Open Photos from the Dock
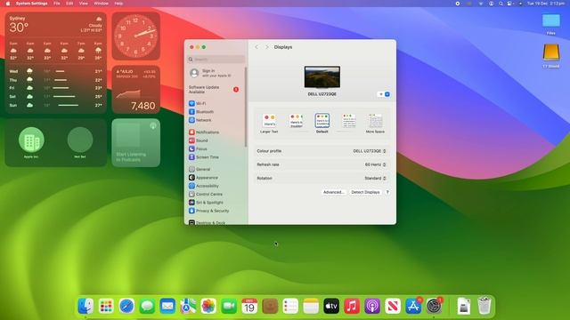Image resolution: width=570 pixels, height=320 pixels. click(208, 306)
